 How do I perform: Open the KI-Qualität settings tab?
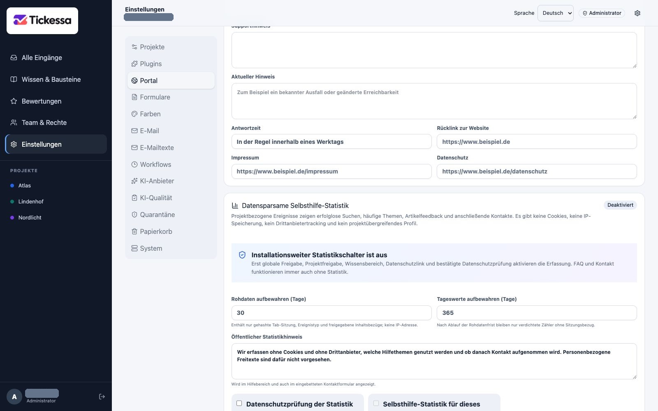coord(171,198)
